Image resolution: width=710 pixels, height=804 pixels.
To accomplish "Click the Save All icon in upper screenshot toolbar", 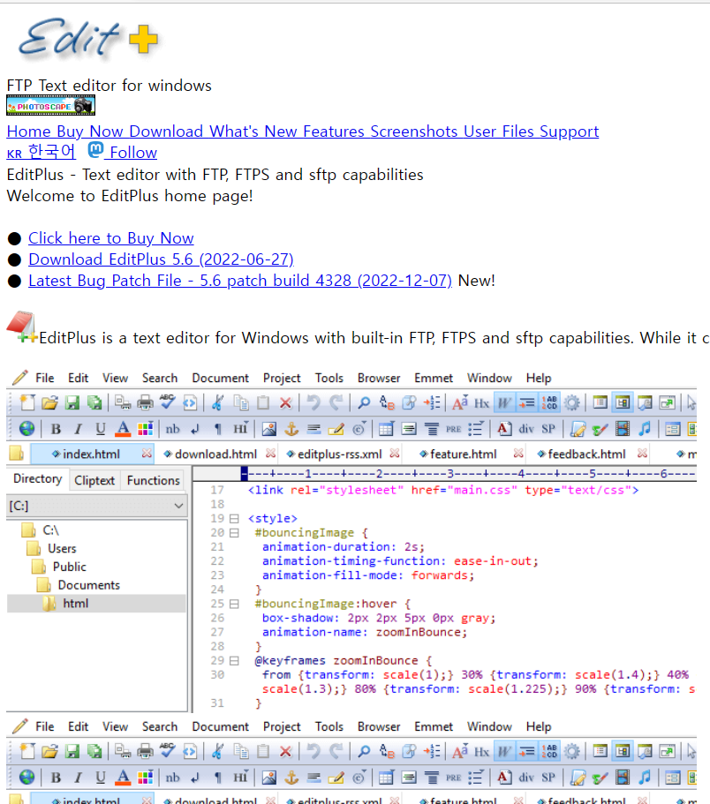I will tap(94, 403).
